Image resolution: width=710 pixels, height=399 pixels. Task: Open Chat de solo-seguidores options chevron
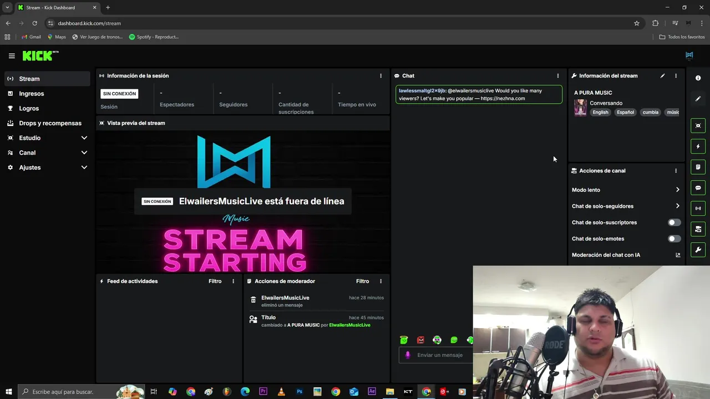click(x=677, y=206)
